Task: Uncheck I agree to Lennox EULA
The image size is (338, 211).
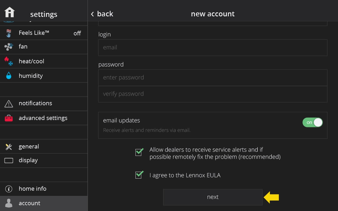Action: coord(139,175)
